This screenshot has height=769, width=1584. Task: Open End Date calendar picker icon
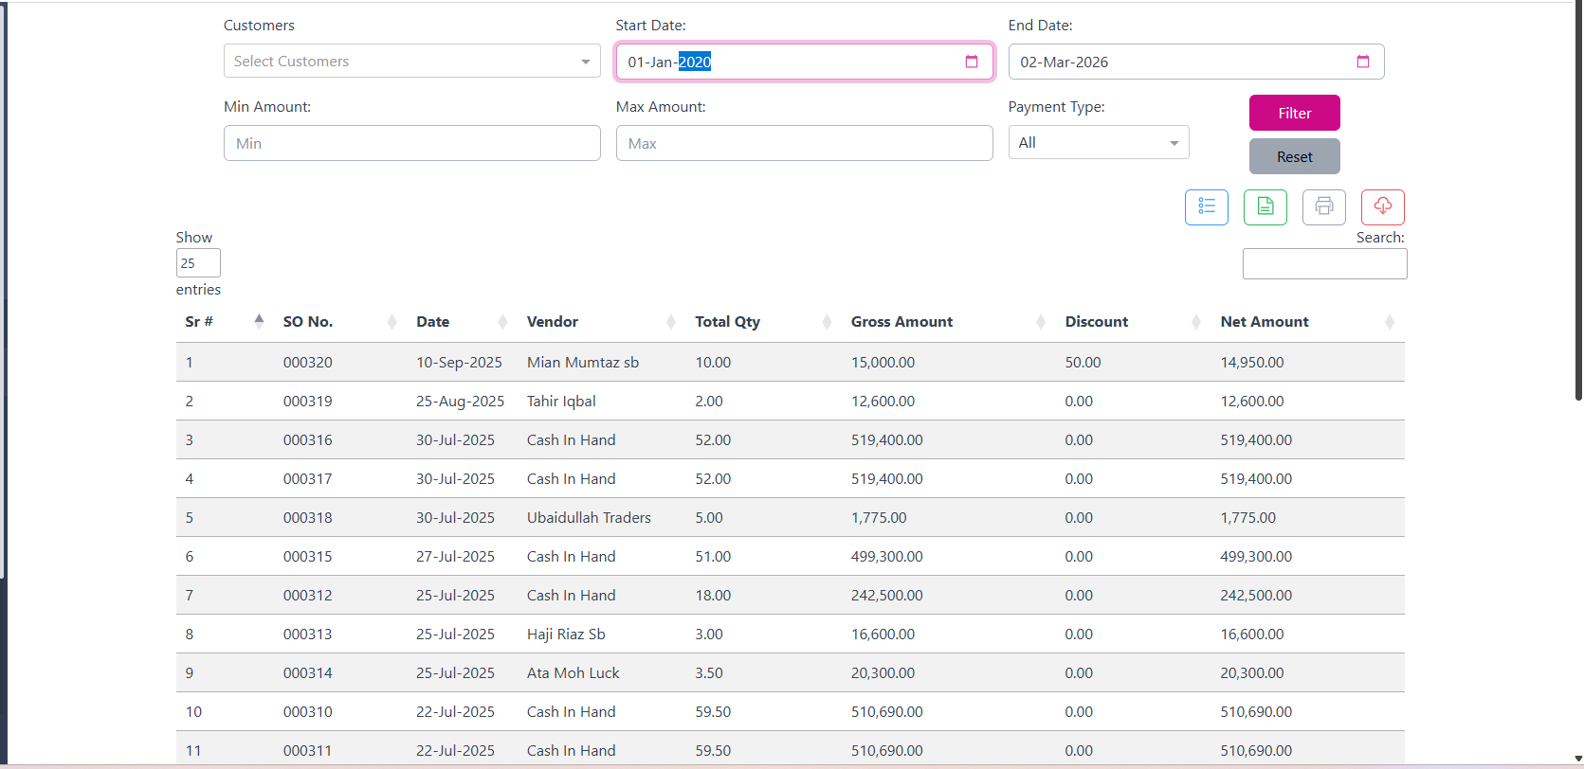1363,62
